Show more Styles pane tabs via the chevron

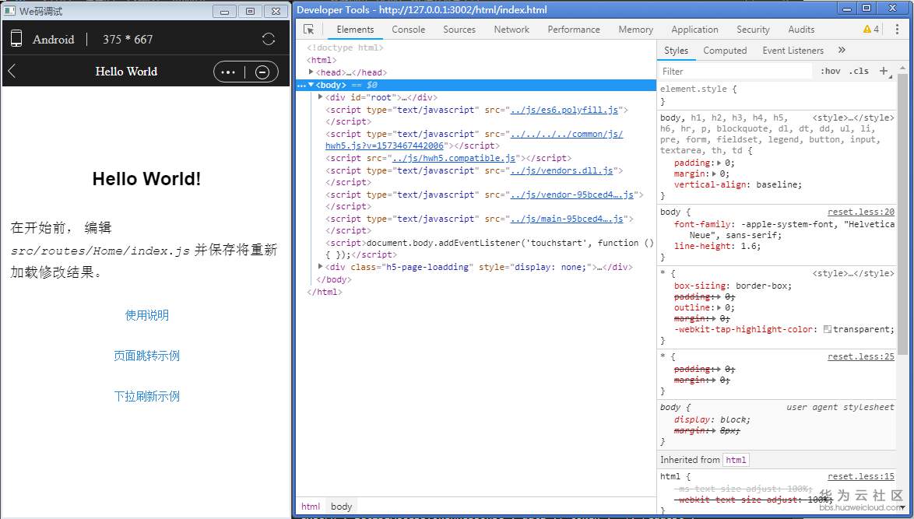click(x=842, y=50)
